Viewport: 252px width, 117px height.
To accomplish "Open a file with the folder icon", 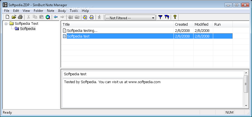I will pyautogui.click(x=14, y=17).
